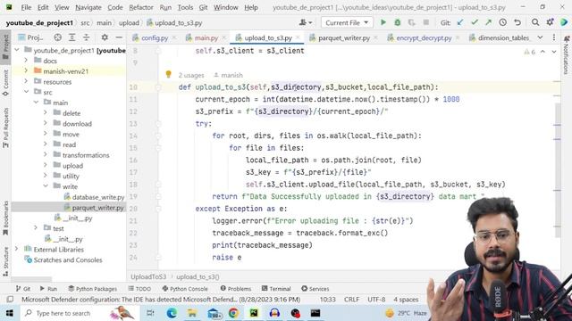The width and height of the screenshot is (572, 321).
Task: Open the Current File run configuration dropdown
Action: tap(347, 22)
